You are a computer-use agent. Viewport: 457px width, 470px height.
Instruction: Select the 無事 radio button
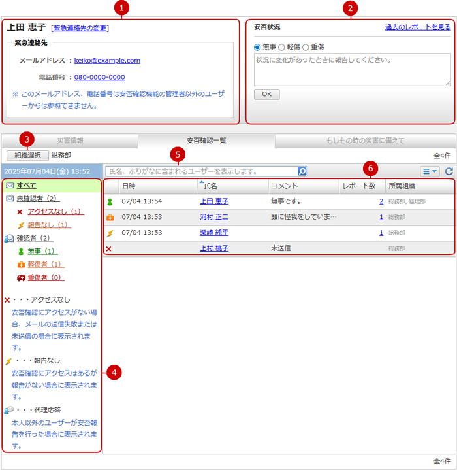coord(257,47)
